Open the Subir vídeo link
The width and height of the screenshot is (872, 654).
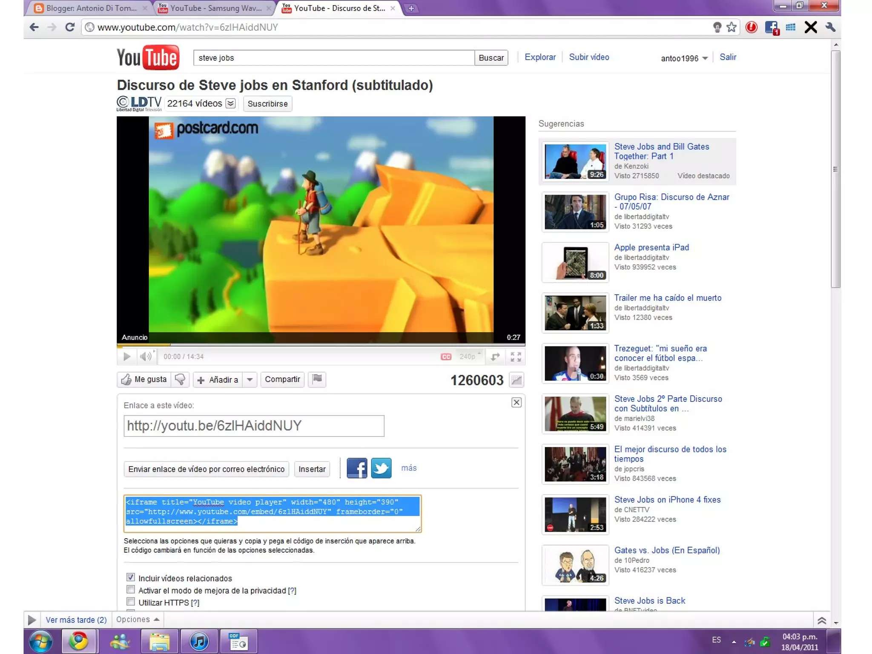click(589, 57)
